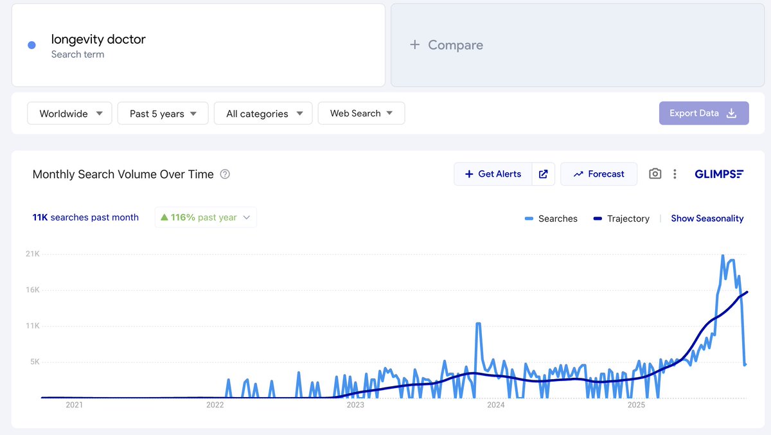Toggle the Searches legend item
Viewport: 771px width, 435px height.
(551, 218)
